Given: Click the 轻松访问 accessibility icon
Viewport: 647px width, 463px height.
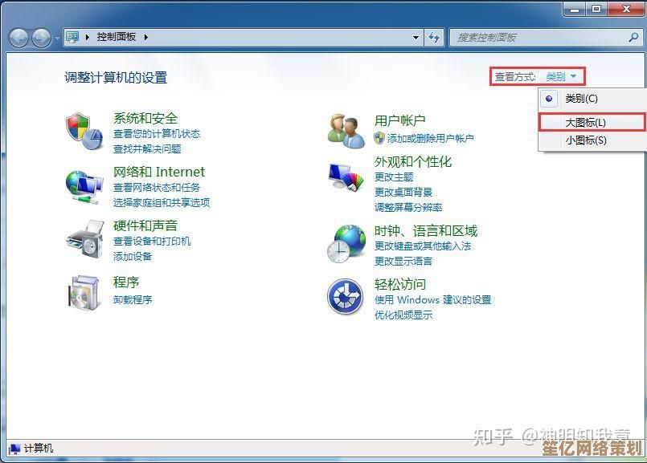Looking at the screenshot, I should point(346,297).
